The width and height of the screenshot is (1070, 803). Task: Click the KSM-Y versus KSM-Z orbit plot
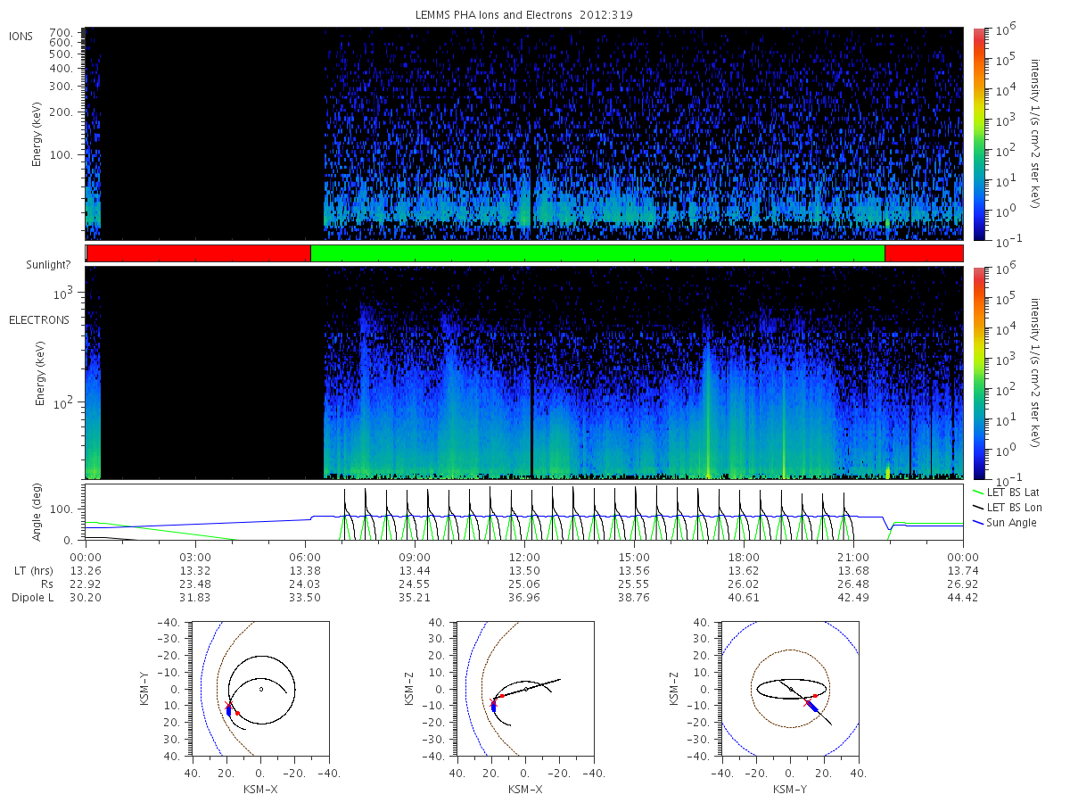point(789,689)
